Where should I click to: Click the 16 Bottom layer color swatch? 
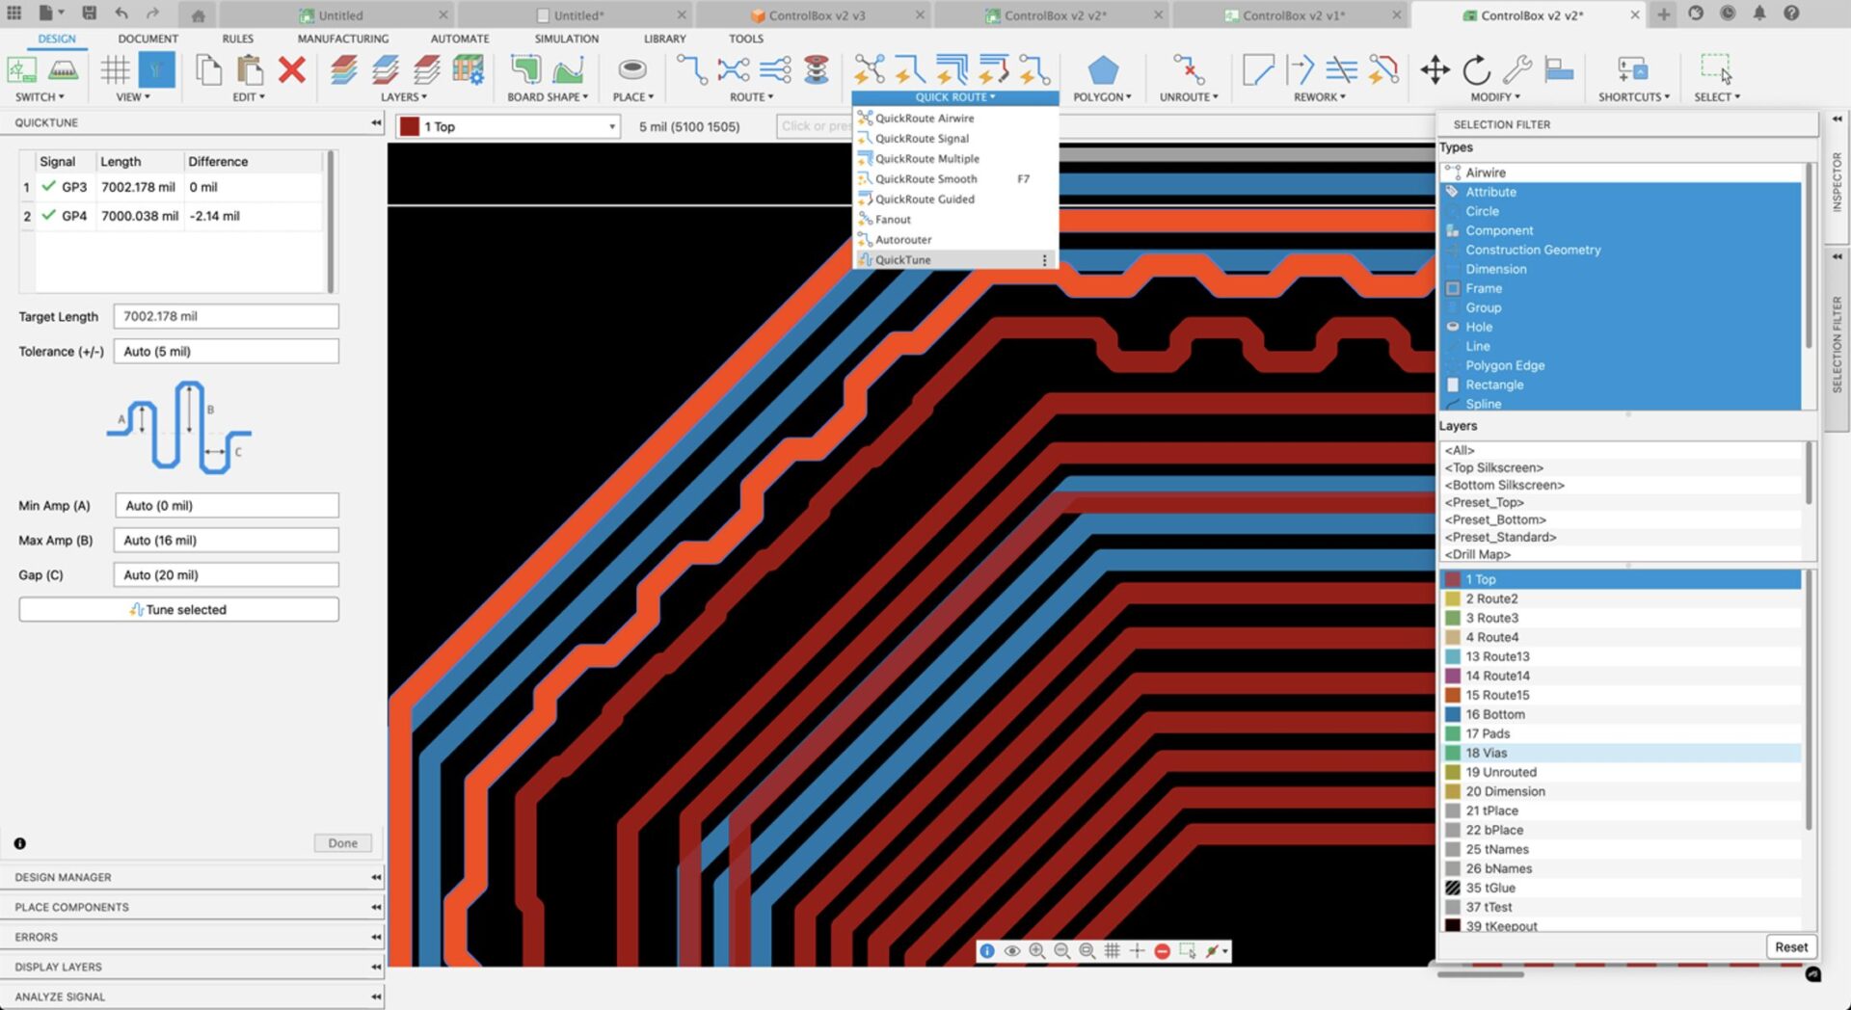pos(1452,714)
